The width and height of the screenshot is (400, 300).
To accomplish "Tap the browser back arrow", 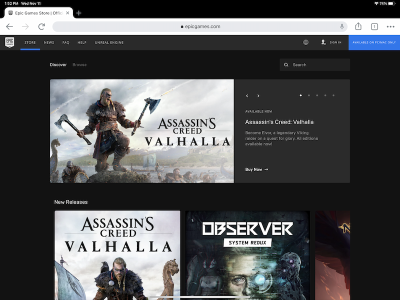I will click(x=9, y=26).
